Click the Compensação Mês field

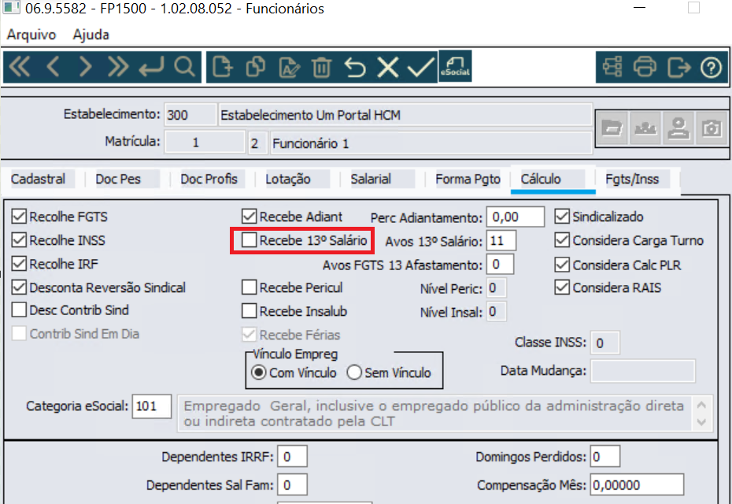click(x=638, y=485)
